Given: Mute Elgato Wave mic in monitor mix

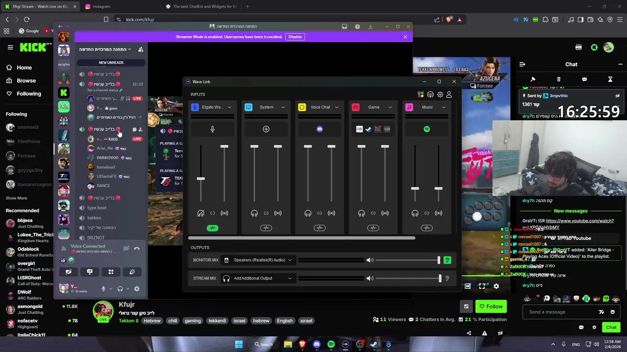Looking at the screenshot, I should pos(201,213).
